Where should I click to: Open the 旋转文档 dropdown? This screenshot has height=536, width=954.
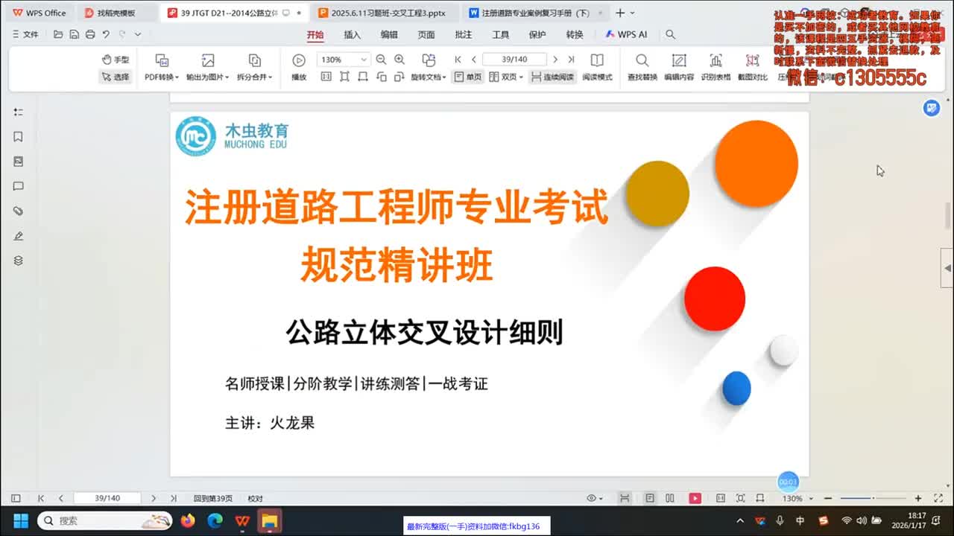click(429, 77)
